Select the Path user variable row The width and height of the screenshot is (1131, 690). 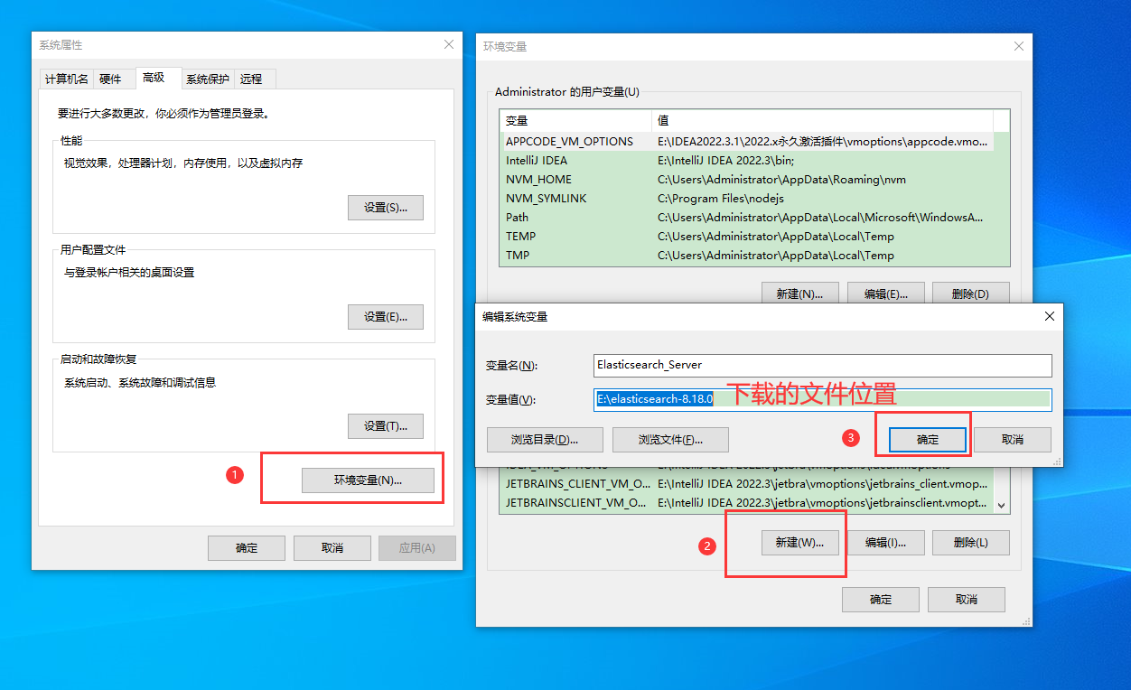click(x=746, y=218)
